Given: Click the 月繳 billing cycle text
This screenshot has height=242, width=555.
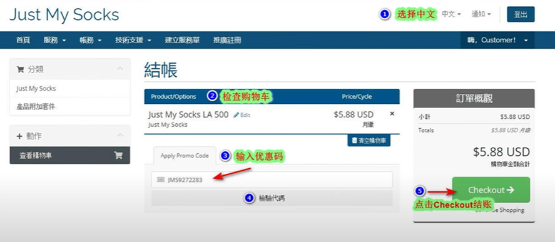Looking at the screenshot, I should point(368,124).
